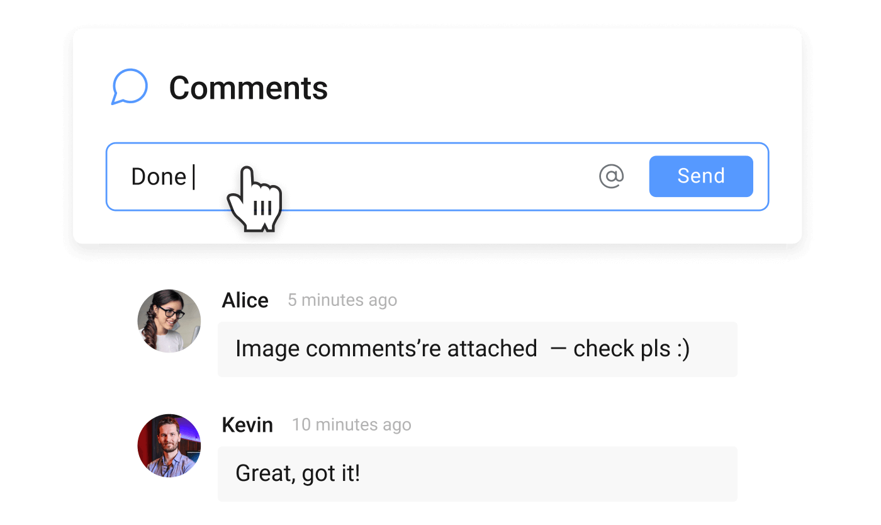Click the Comments panel title
Screen dimensions: 881x525
pos(248,87)
